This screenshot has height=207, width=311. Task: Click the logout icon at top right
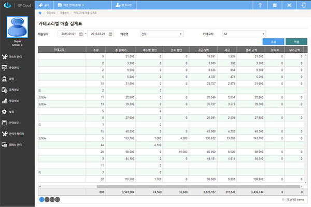coord(303,4)
